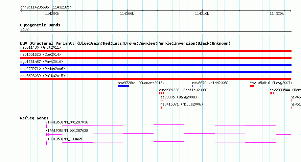The image size is (301, 162).
Task: Open the nsv1051625 (Coe2014) label
Action: coord(41,54)
